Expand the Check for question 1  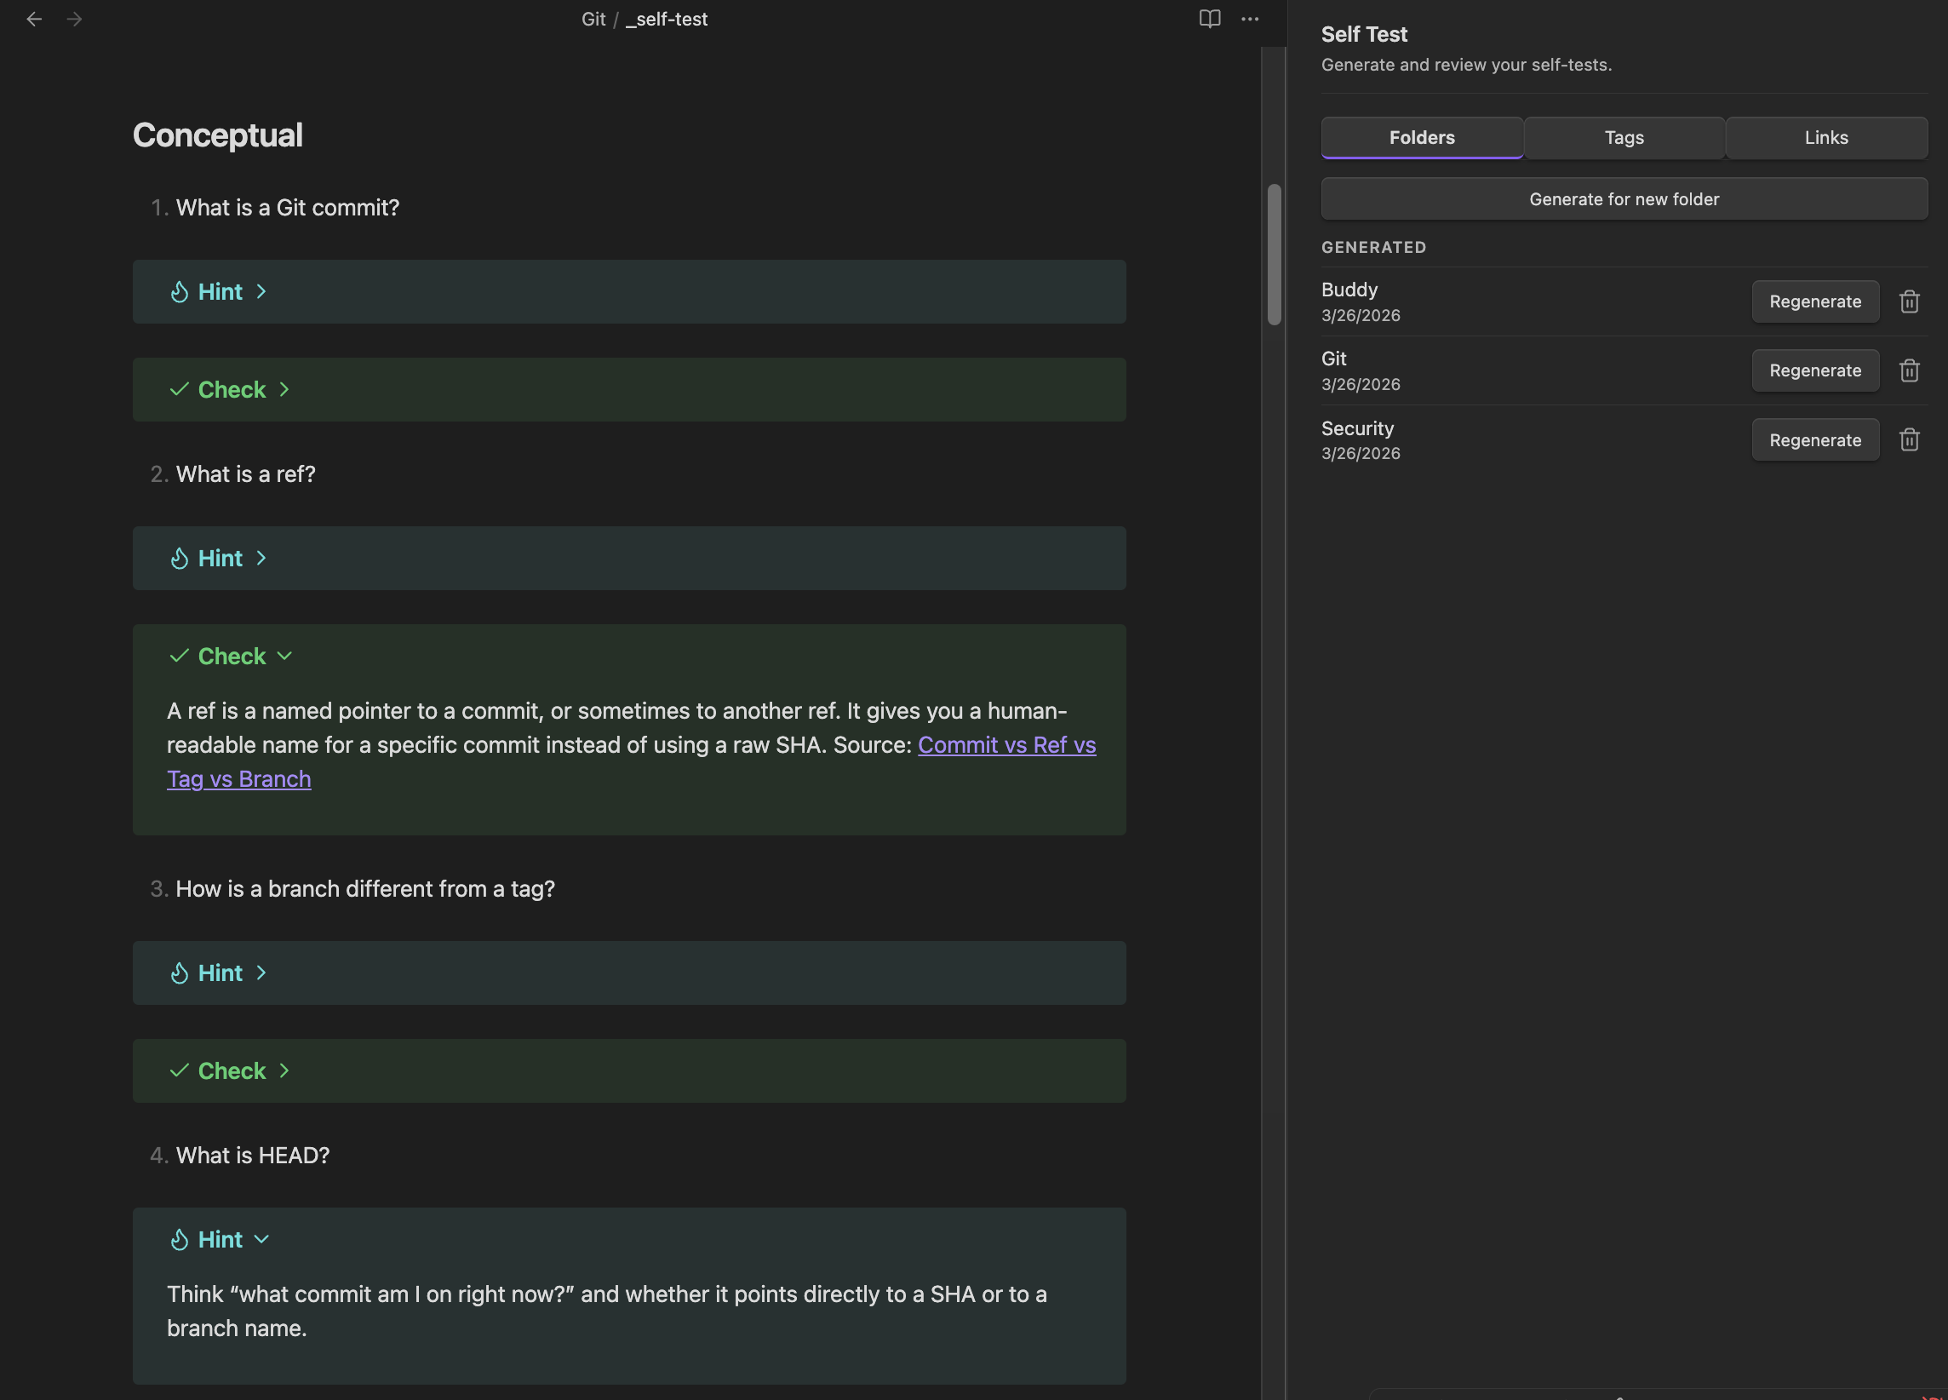[232, 390]
